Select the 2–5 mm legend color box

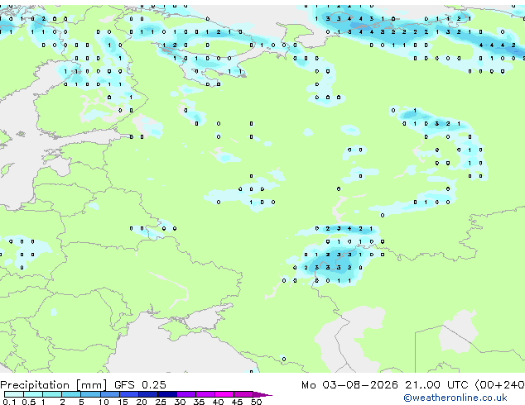point(71,394)
